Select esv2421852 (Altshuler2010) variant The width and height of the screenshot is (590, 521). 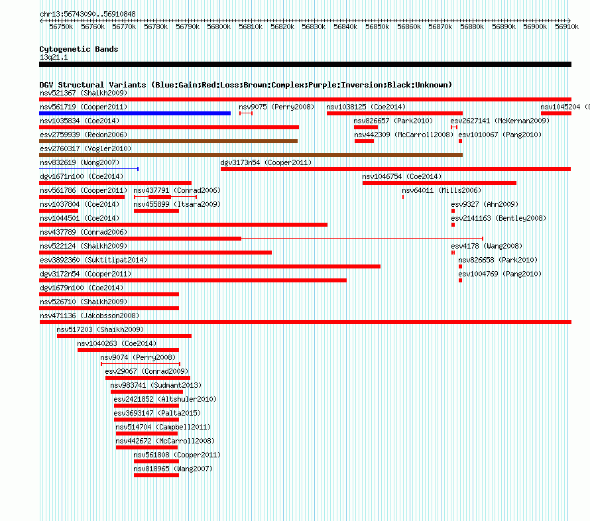pyautogui.click(x=165, y=399)
